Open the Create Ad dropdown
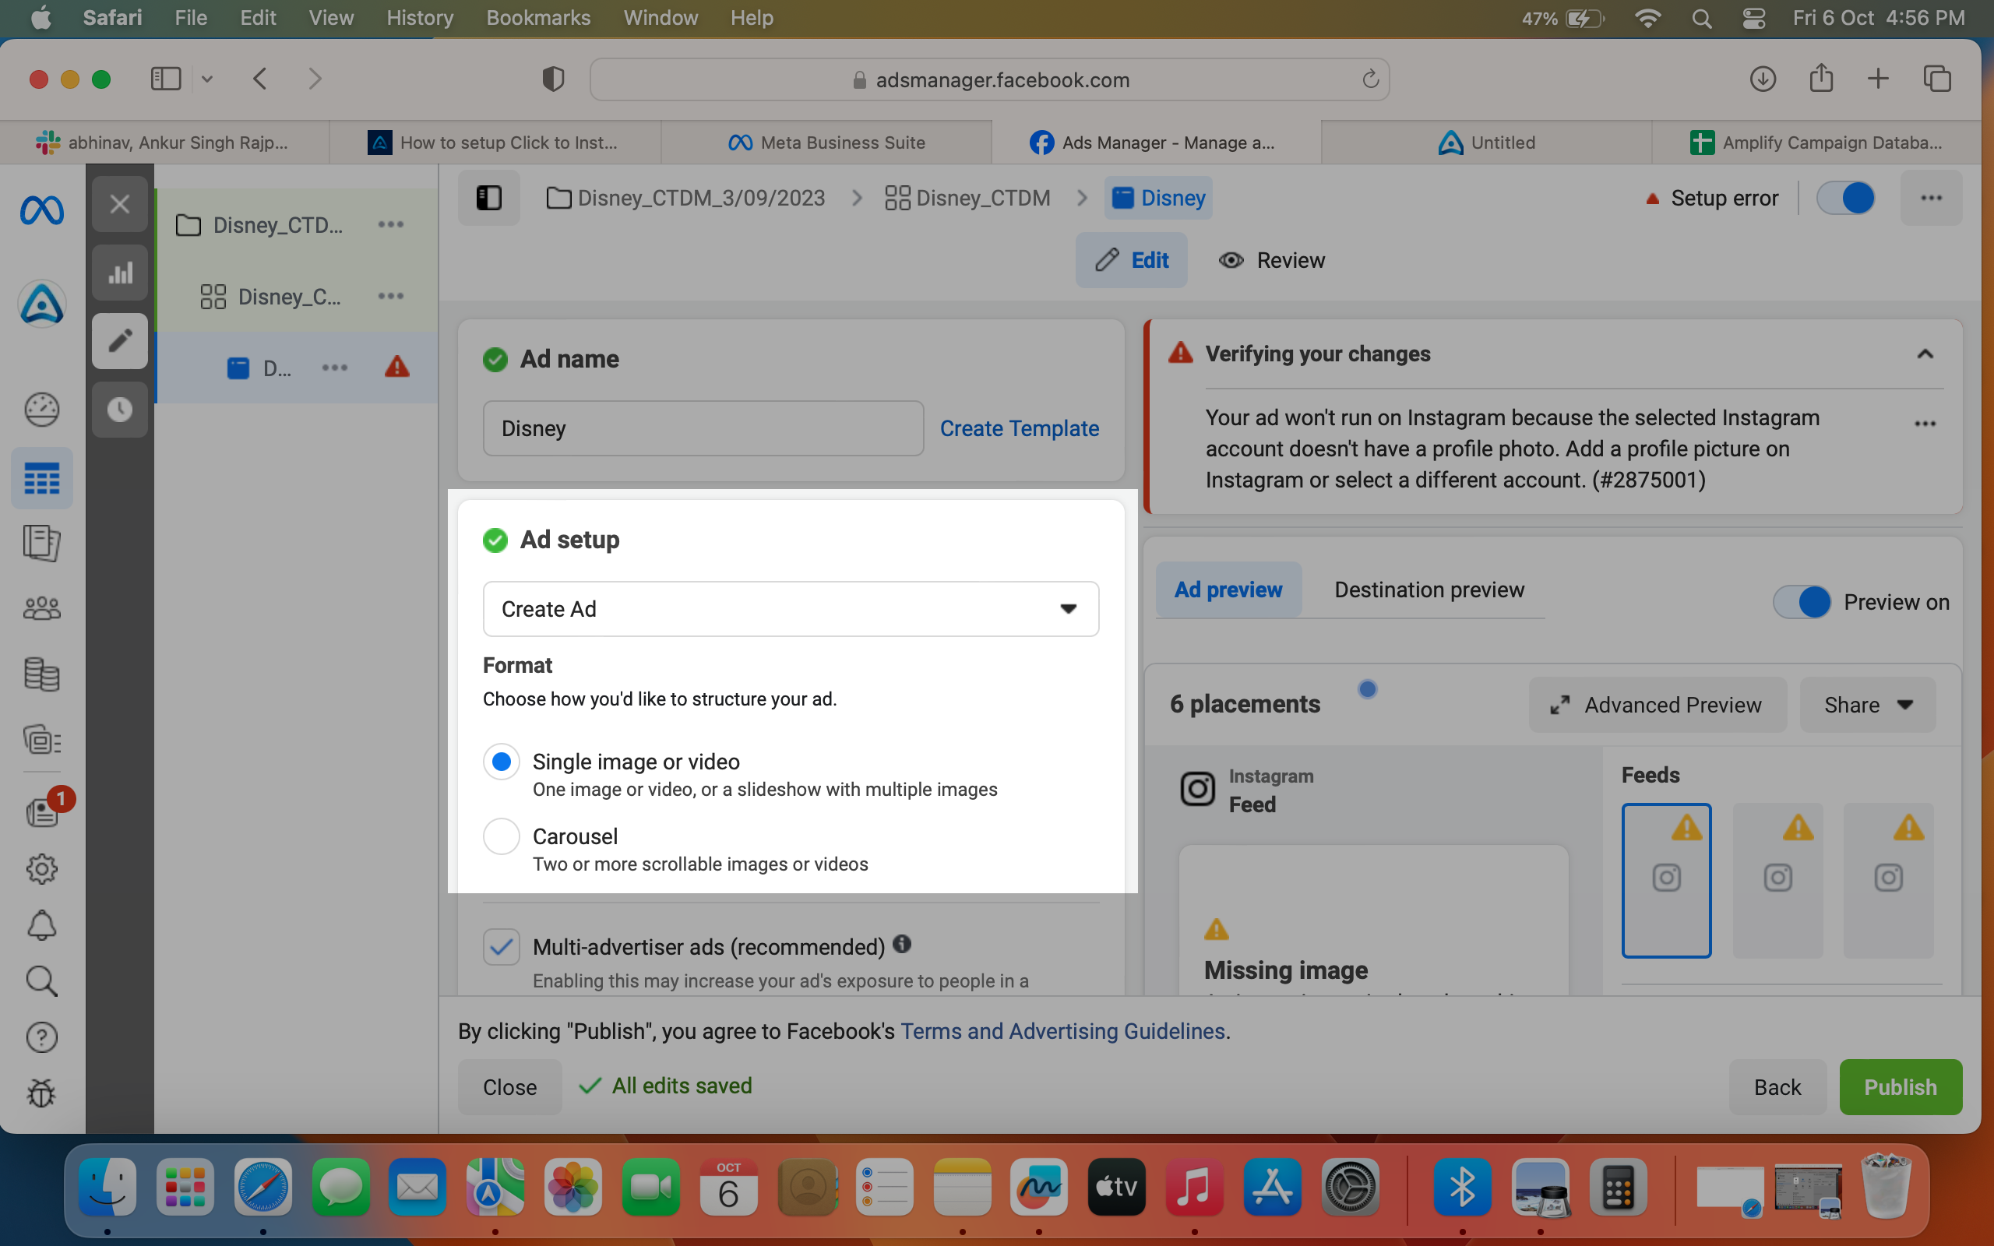The height and width of the screenshot is (1246, 1994). tap(791, 609)
